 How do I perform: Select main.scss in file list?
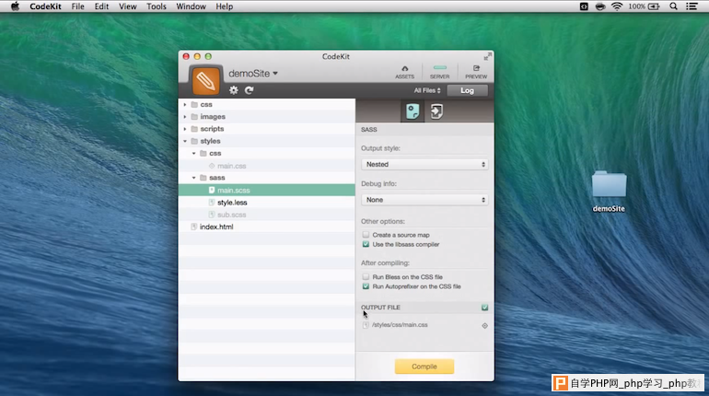click(267, 191)
